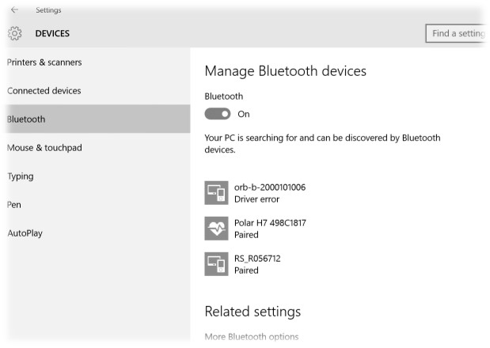Select Bluetooth in the sidebar
This screenshot has width=490, height=348.
26,119
